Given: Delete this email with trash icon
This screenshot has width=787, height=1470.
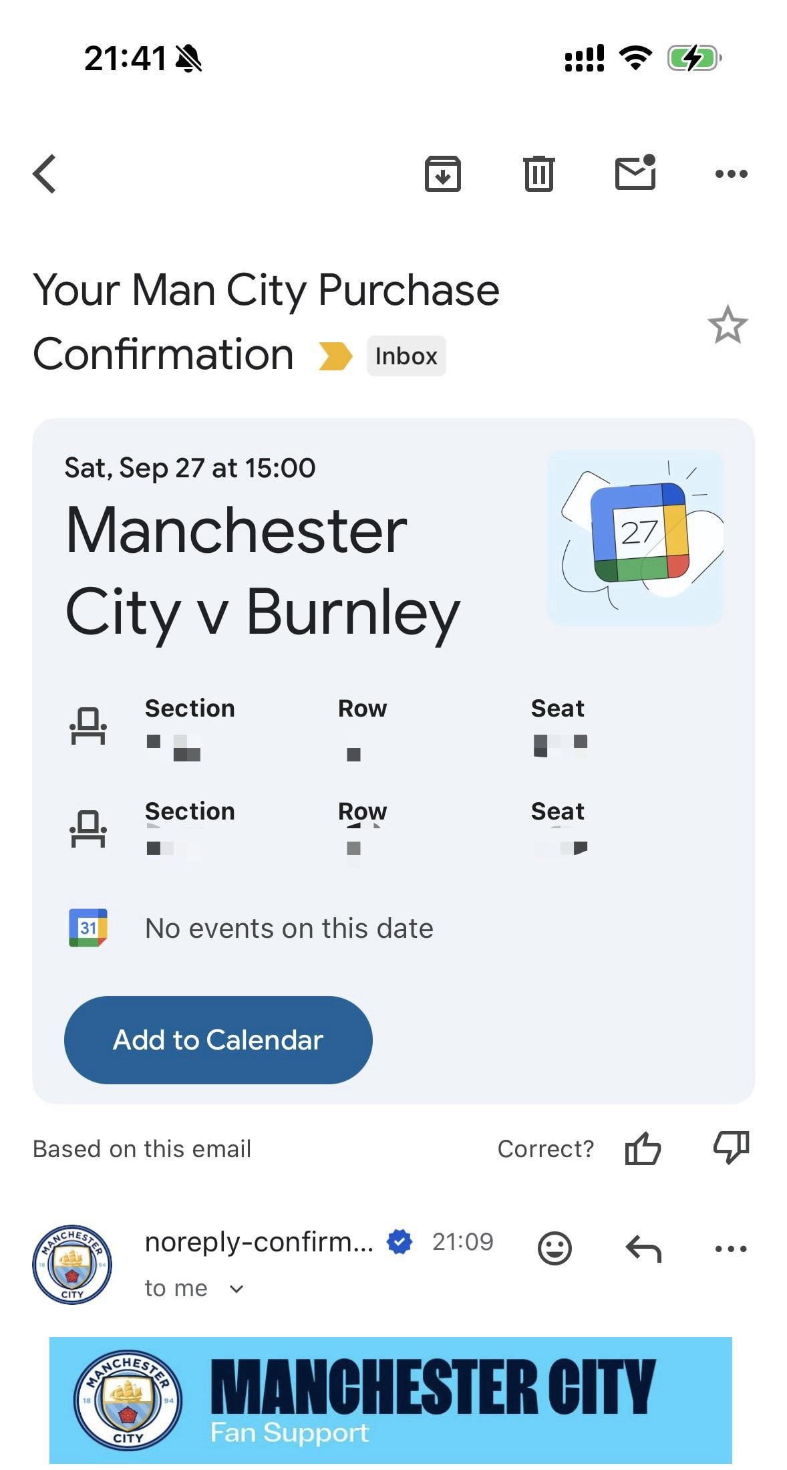Looking at the screenshot, I should [x=538, y=174].
